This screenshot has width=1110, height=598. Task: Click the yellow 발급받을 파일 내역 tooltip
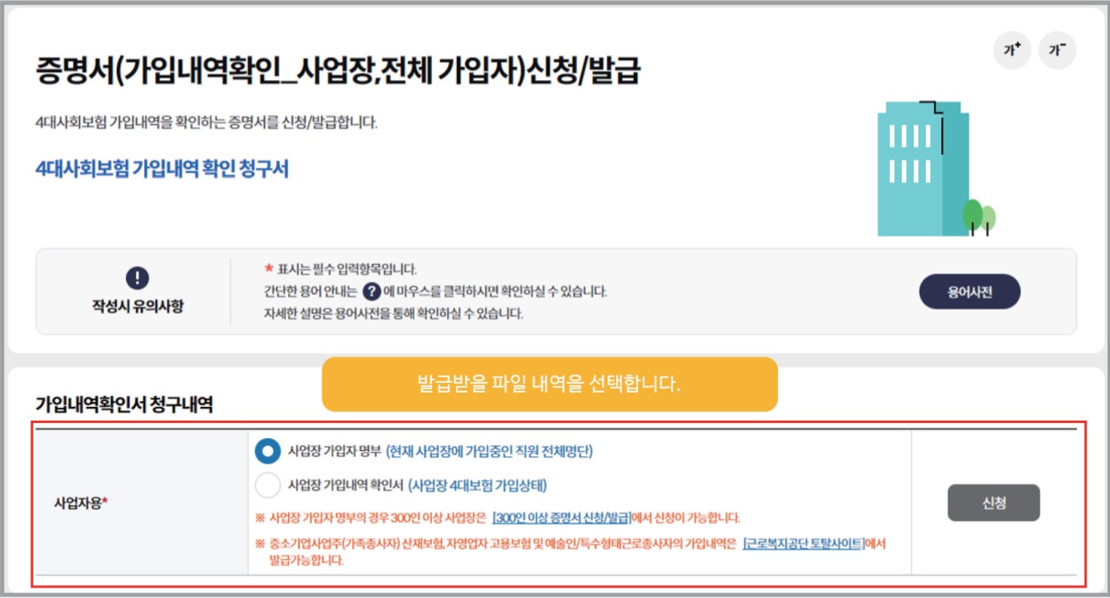pos(549,385)
